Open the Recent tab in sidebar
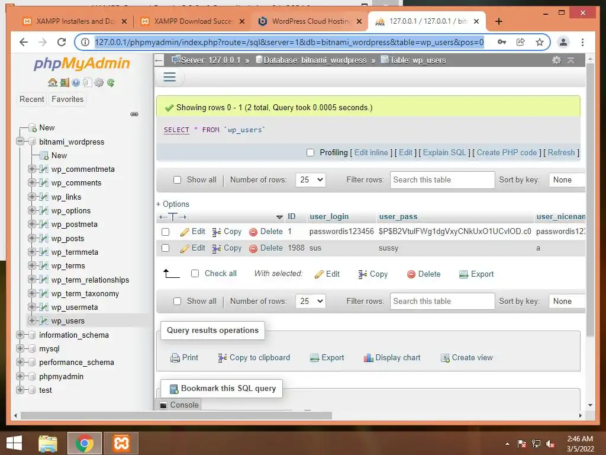Viewport: 606px width, 455px height. pos(32,100)
